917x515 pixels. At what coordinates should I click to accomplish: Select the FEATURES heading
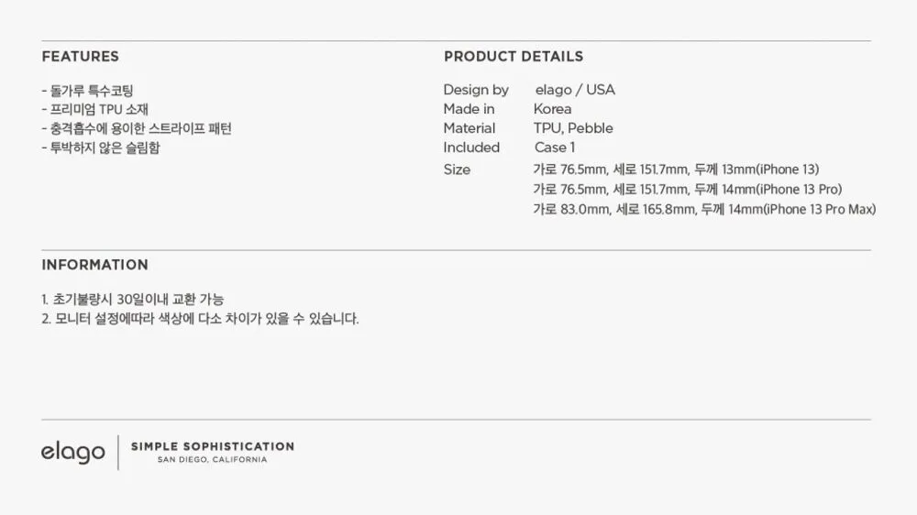(x=80, y=57)
